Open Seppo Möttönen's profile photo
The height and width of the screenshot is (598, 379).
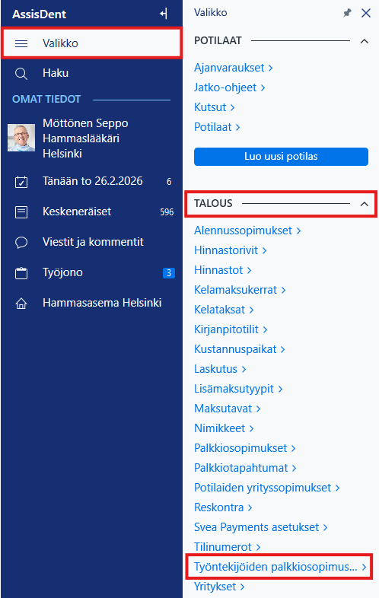point(21,138)
